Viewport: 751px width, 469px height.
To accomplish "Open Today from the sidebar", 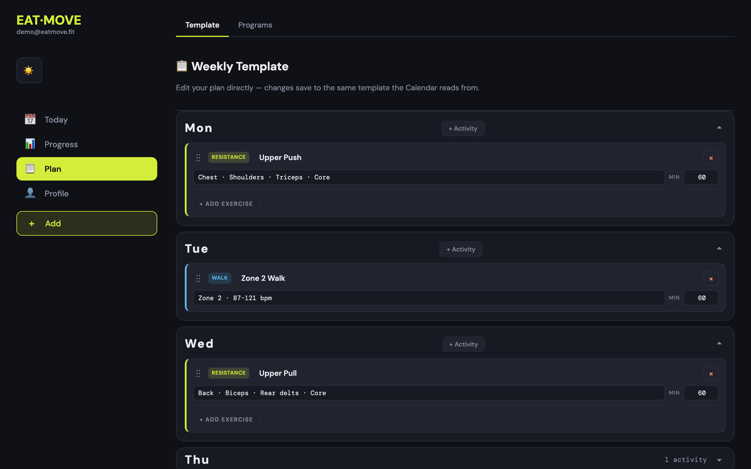I will click(87, 120).
